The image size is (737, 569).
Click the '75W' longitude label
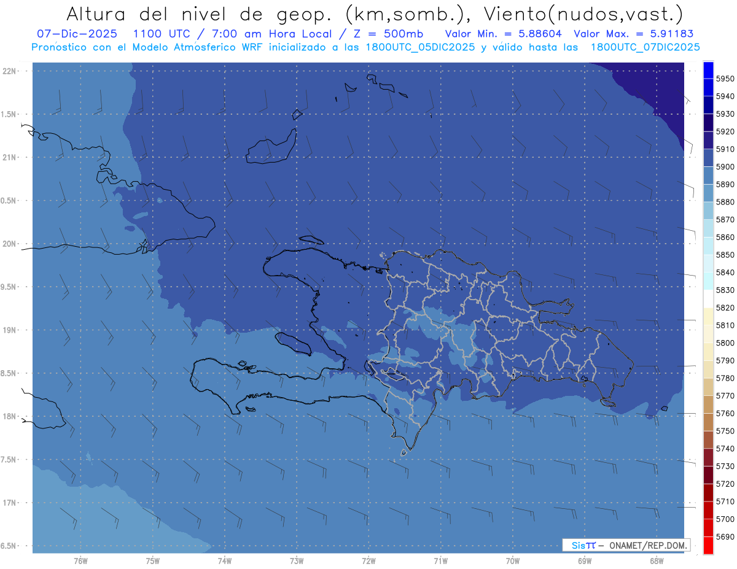[x=153, y=561]
